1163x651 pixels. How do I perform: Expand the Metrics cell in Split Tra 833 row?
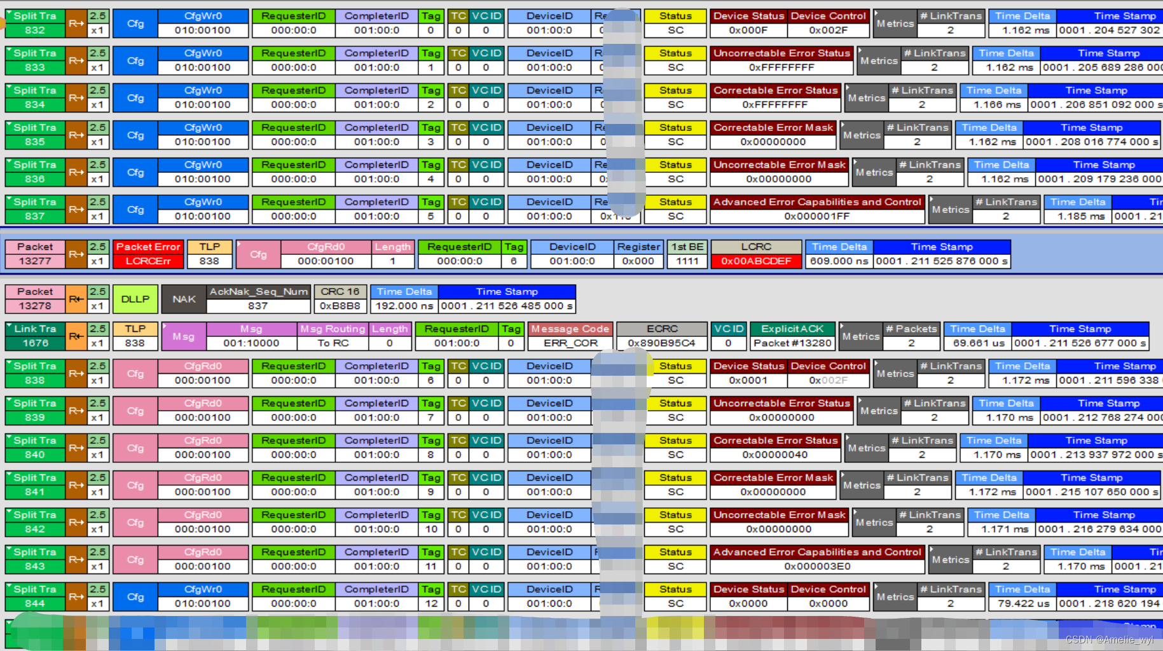click(x=879, y=60)
